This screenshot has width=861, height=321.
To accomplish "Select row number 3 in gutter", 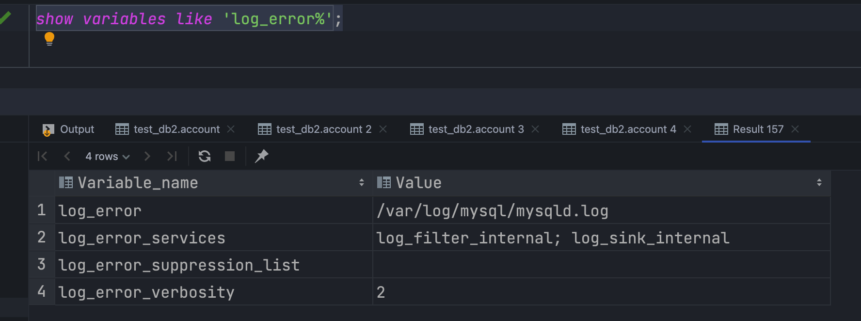I will pos(42,265).
